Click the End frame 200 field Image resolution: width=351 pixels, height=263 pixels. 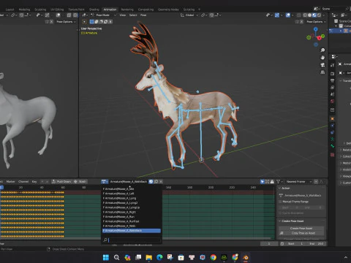pyautogui.click(x=317, y=243)
